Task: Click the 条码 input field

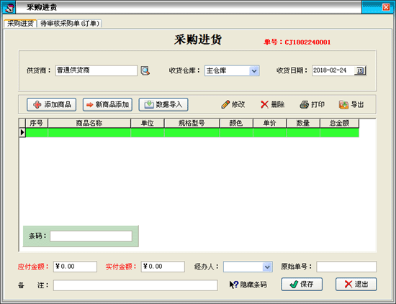Action: point(91,236)
